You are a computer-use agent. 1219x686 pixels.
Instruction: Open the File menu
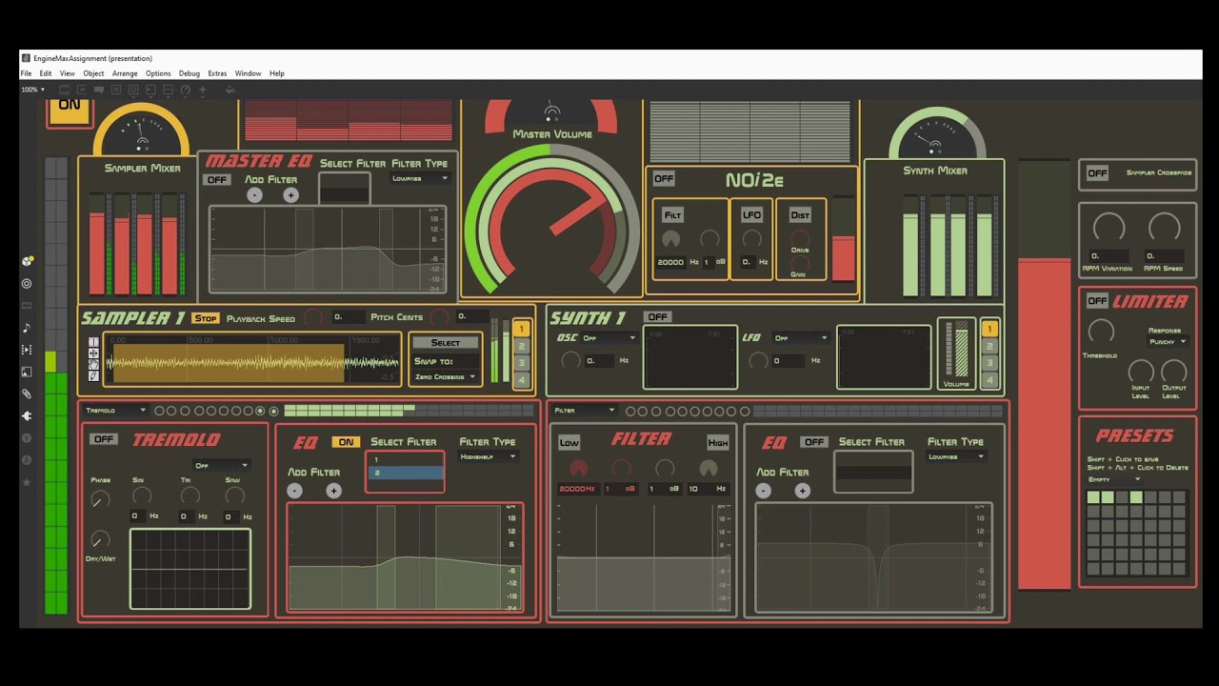coord(26,73)
